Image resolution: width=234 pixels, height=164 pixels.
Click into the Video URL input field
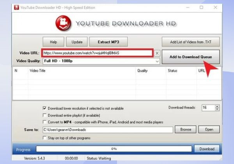point(97,53)
